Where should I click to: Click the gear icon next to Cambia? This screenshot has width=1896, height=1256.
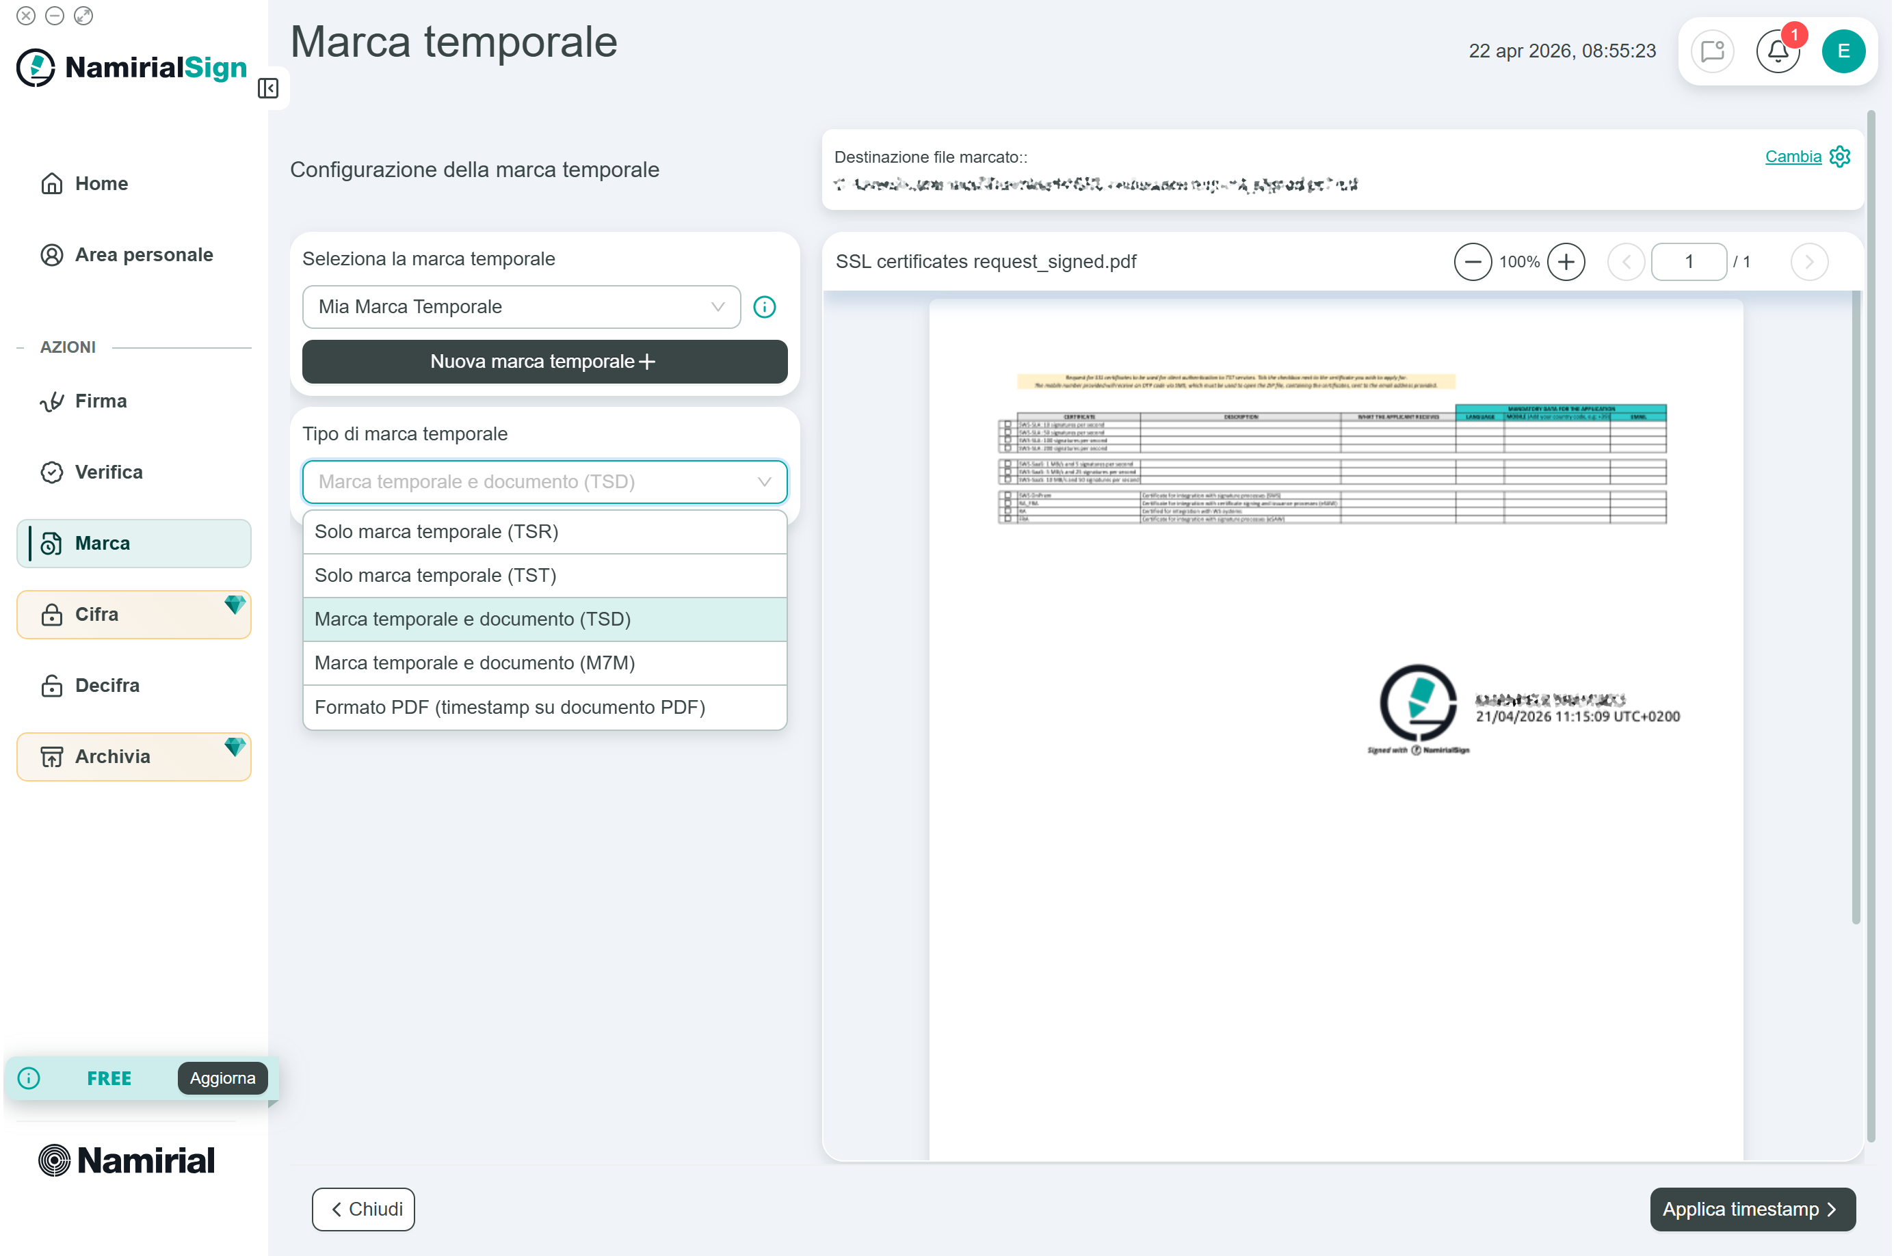(x=1840, y=156)
